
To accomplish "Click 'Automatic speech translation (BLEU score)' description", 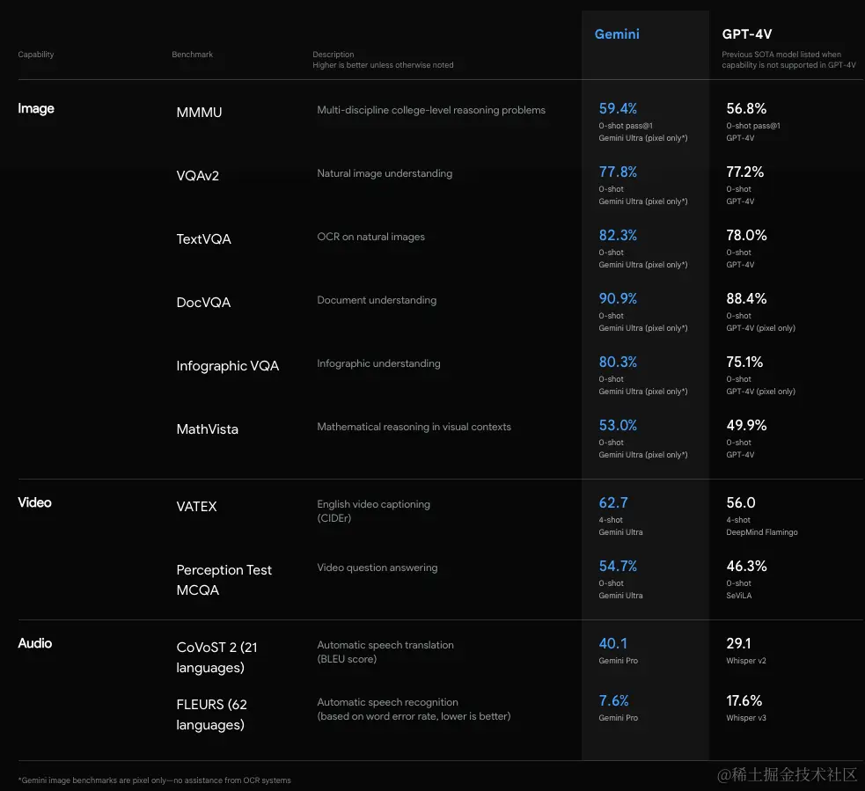I will click(385, 652).
